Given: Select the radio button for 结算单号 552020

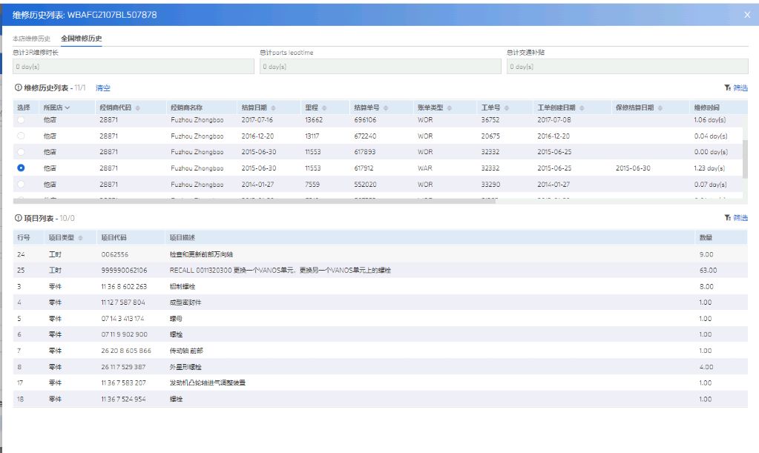Looking at the screenshot, I should (x=21, y=184).
